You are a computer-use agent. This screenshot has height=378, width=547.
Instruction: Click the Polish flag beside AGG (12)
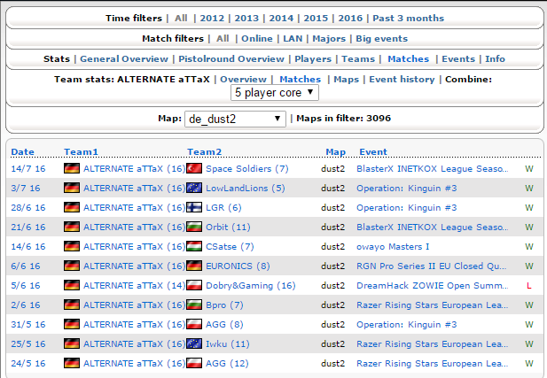(194, 363)
